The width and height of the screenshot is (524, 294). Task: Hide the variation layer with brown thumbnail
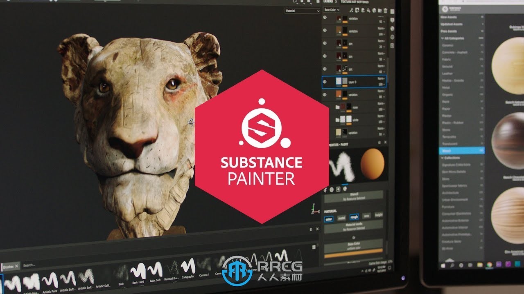tap(325, 31)
